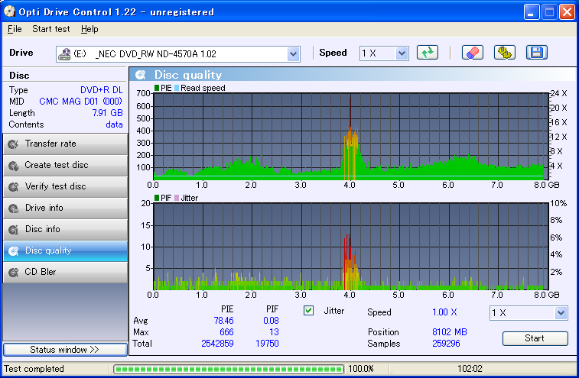Click the Disc quality sidebar icon

pyautogui.click(x=13, y=251)
